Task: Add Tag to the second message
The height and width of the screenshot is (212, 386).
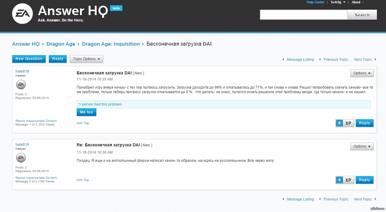Action: coord(84,180)
